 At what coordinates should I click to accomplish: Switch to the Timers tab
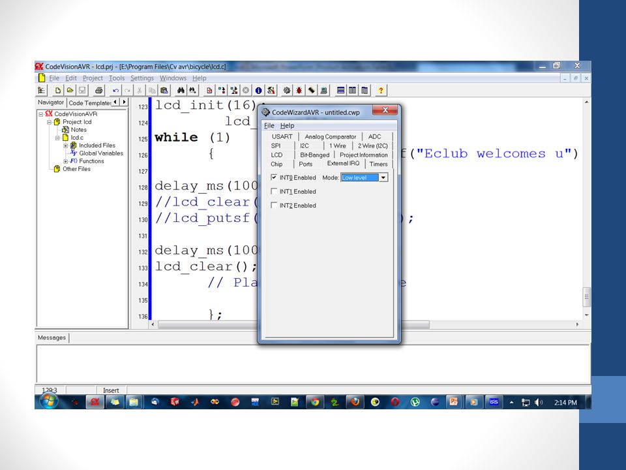pos(378,164)
